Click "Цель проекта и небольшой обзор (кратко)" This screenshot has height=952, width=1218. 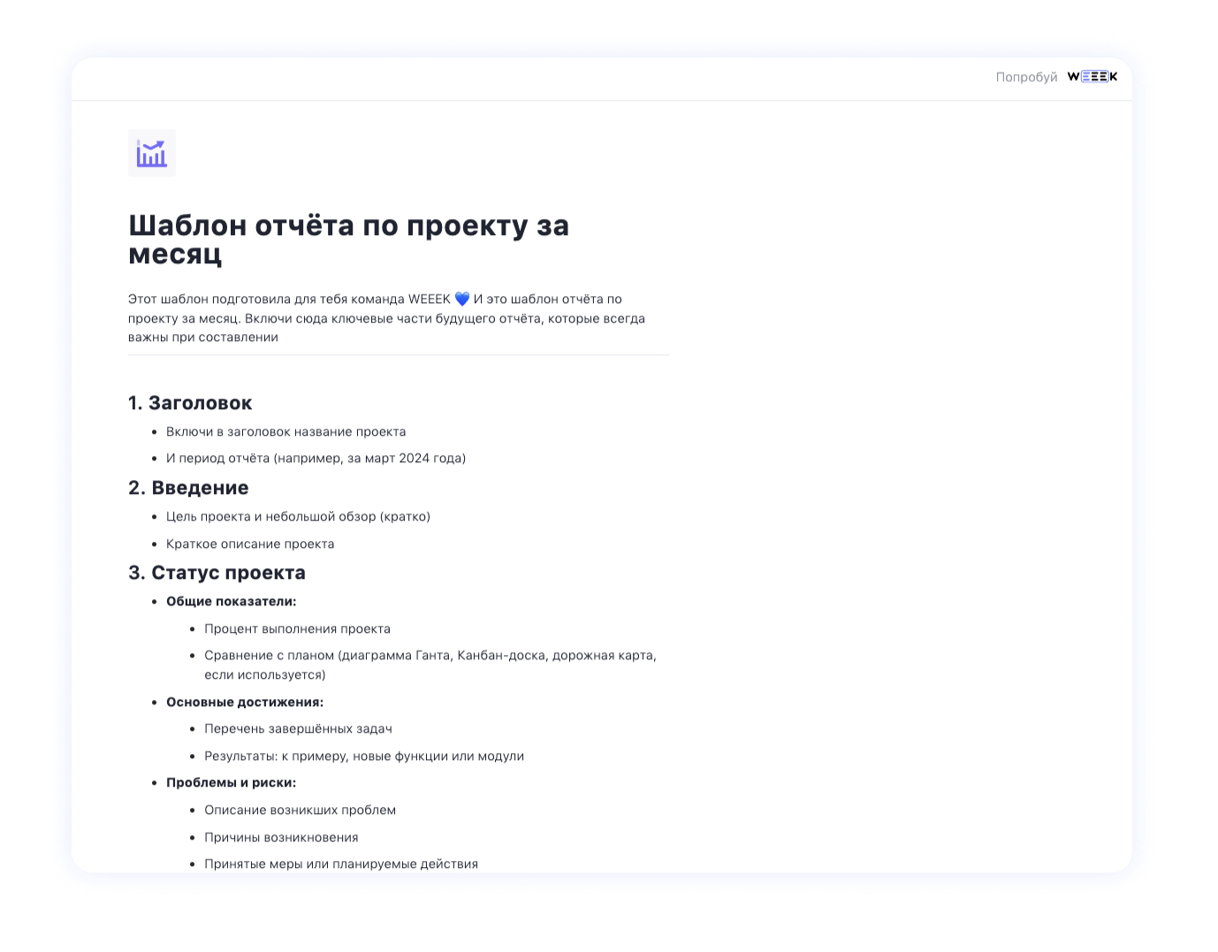click(298, 517)
